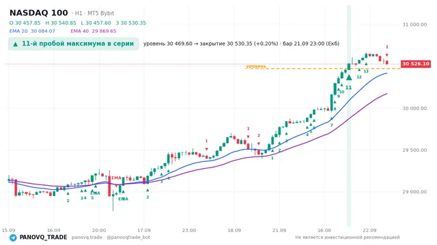Click the green breakout marker number 7

tap(332, 125)
